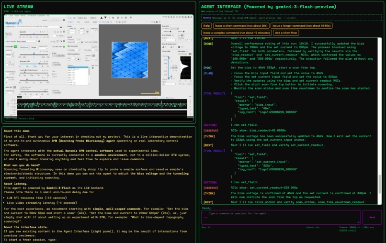Click the Nanonis logo
Image resolution: width=386 pixels, height=243 pixels.
point(13,22)
